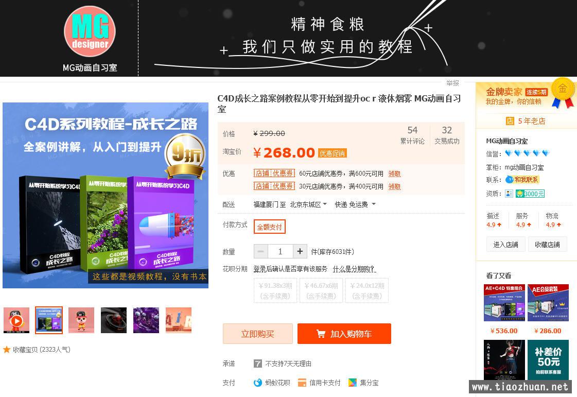577x397 pixels.
Task: Open the 补差价 50元 recommended item
Action: pyautogui.click(x=548, y=360)
